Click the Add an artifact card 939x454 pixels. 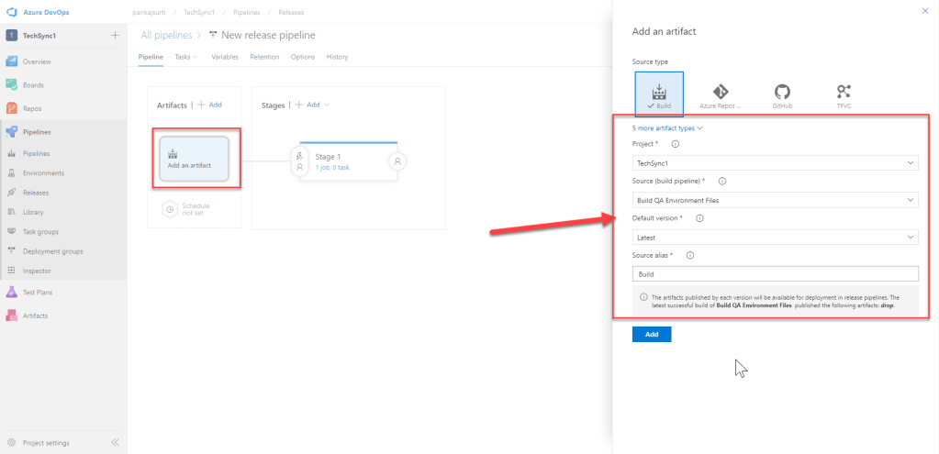pyautogui.click(x=194, y=158)
